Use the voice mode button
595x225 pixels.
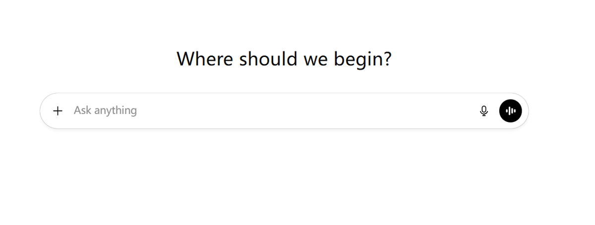(x=510, y=111)
